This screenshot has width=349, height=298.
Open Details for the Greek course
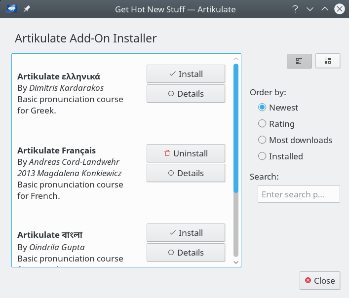click(186, 94)
